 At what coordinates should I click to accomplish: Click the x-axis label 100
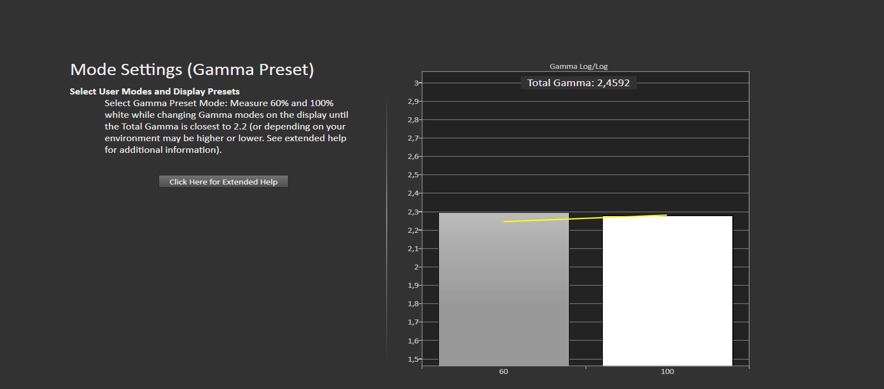[667, 372]
